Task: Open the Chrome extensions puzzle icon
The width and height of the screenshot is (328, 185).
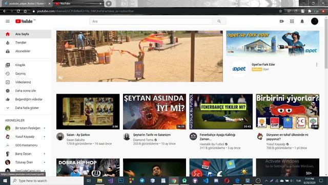Action: pos(310,11)
